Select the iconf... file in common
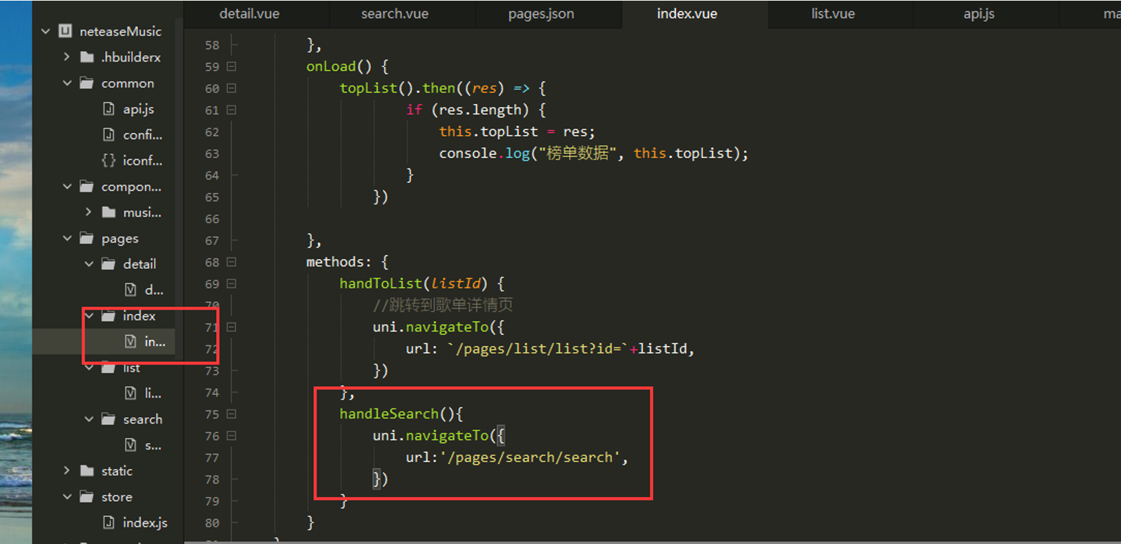This screenshot has height=544, width=1121. pos(143,161)
